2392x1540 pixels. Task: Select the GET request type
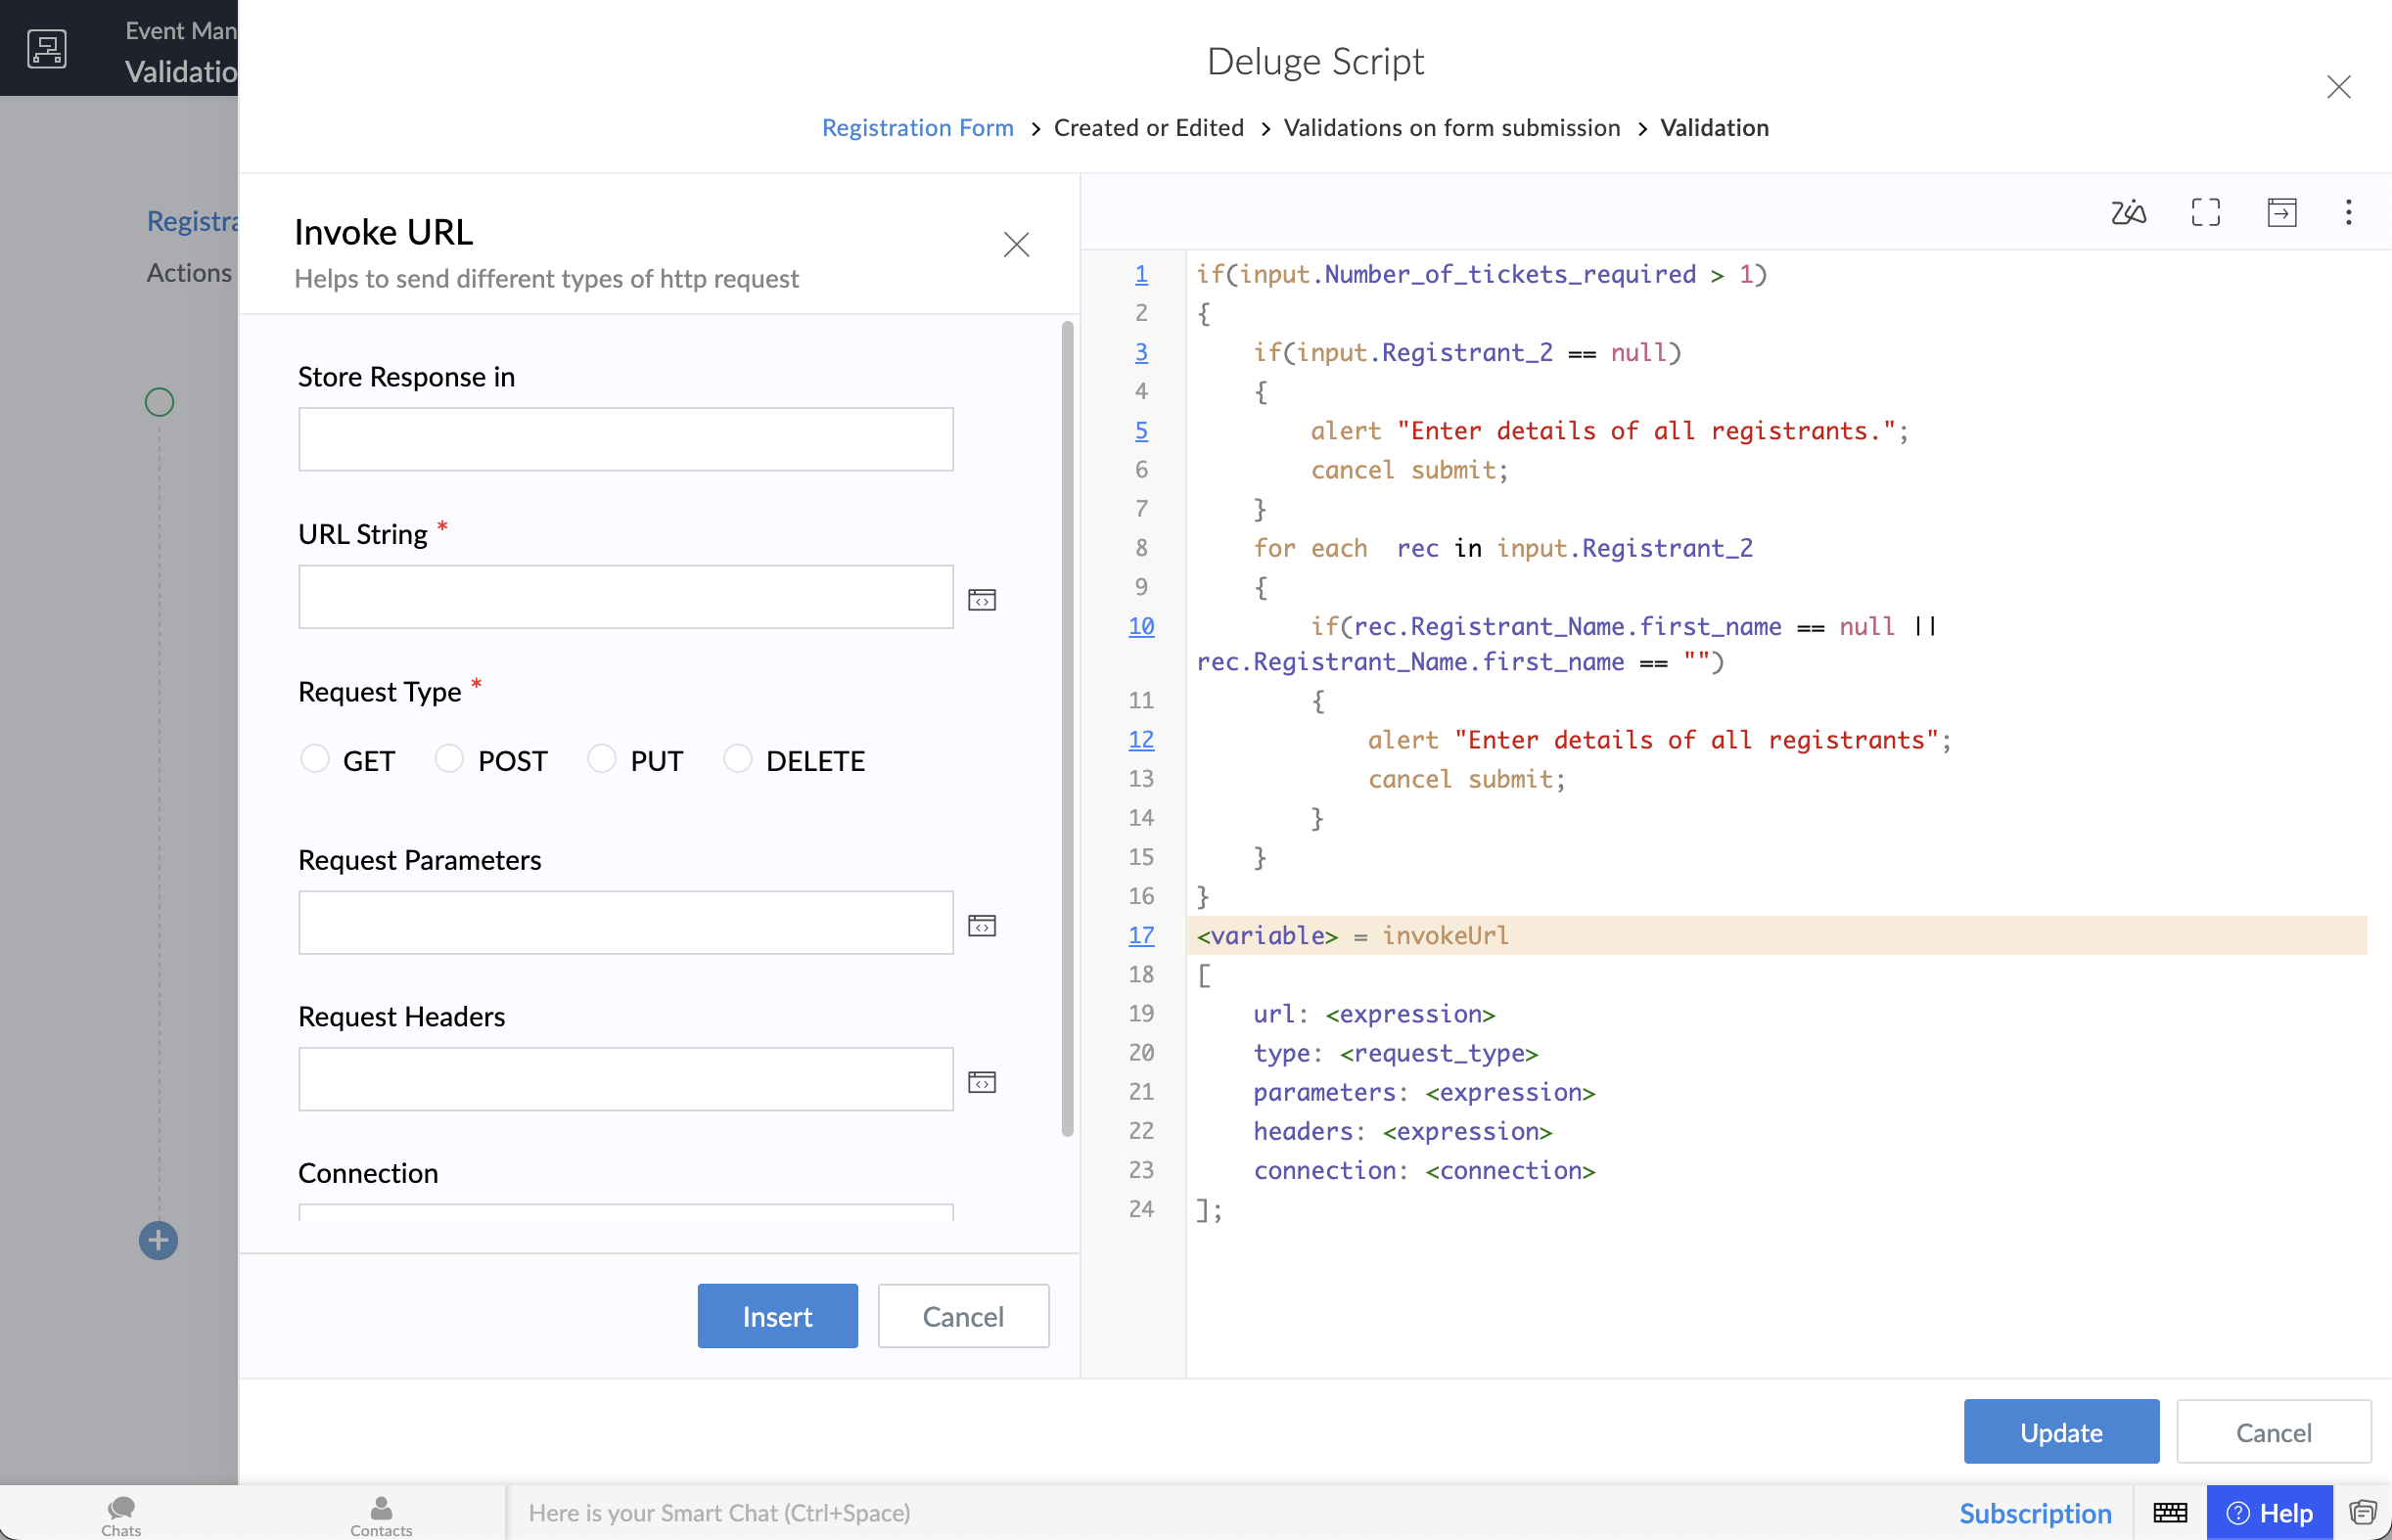point(315,759)
